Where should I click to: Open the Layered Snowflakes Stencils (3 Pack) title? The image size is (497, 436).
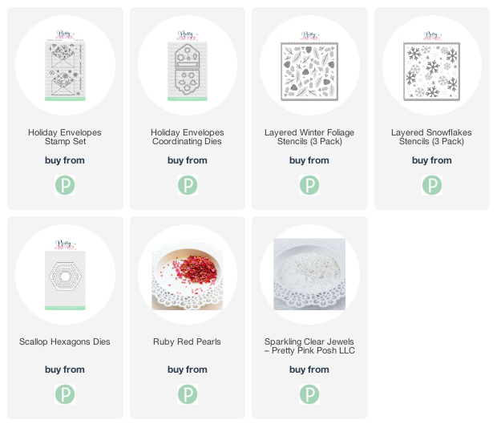pyautogui.click(x=431, y=137)
